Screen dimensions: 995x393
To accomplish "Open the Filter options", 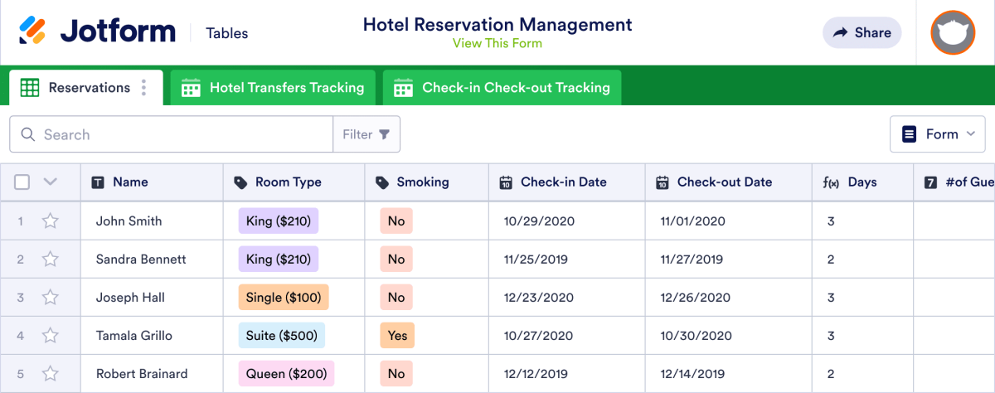I will click(x=366, y=134).
